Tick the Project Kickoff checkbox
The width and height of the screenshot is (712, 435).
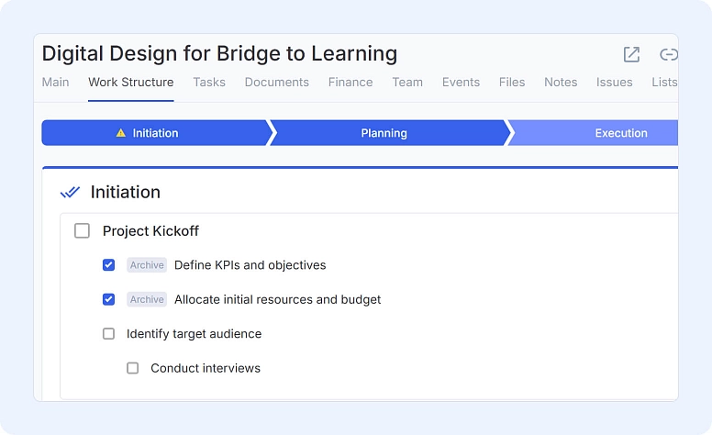(83, 230)
